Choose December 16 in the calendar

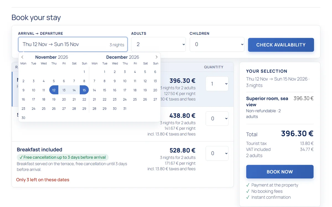click(115, 90)
